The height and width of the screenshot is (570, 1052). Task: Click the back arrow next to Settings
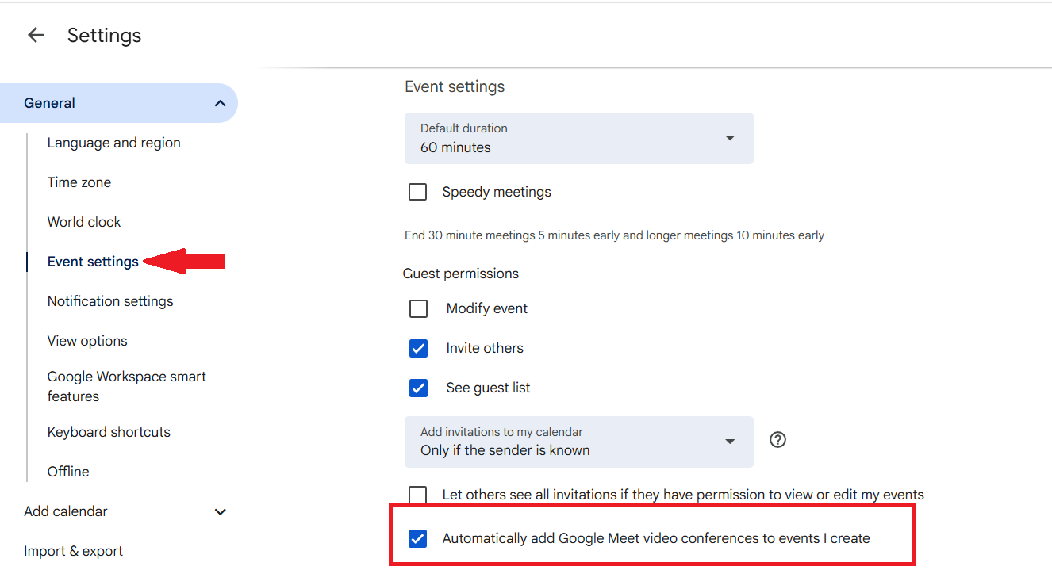pyautogui.click(x=36, y=35)
